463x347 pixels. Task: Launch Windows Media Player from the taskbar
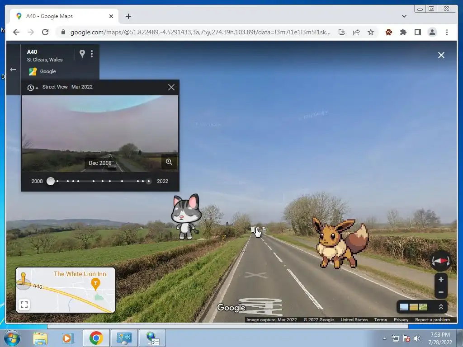pos(67,338)
